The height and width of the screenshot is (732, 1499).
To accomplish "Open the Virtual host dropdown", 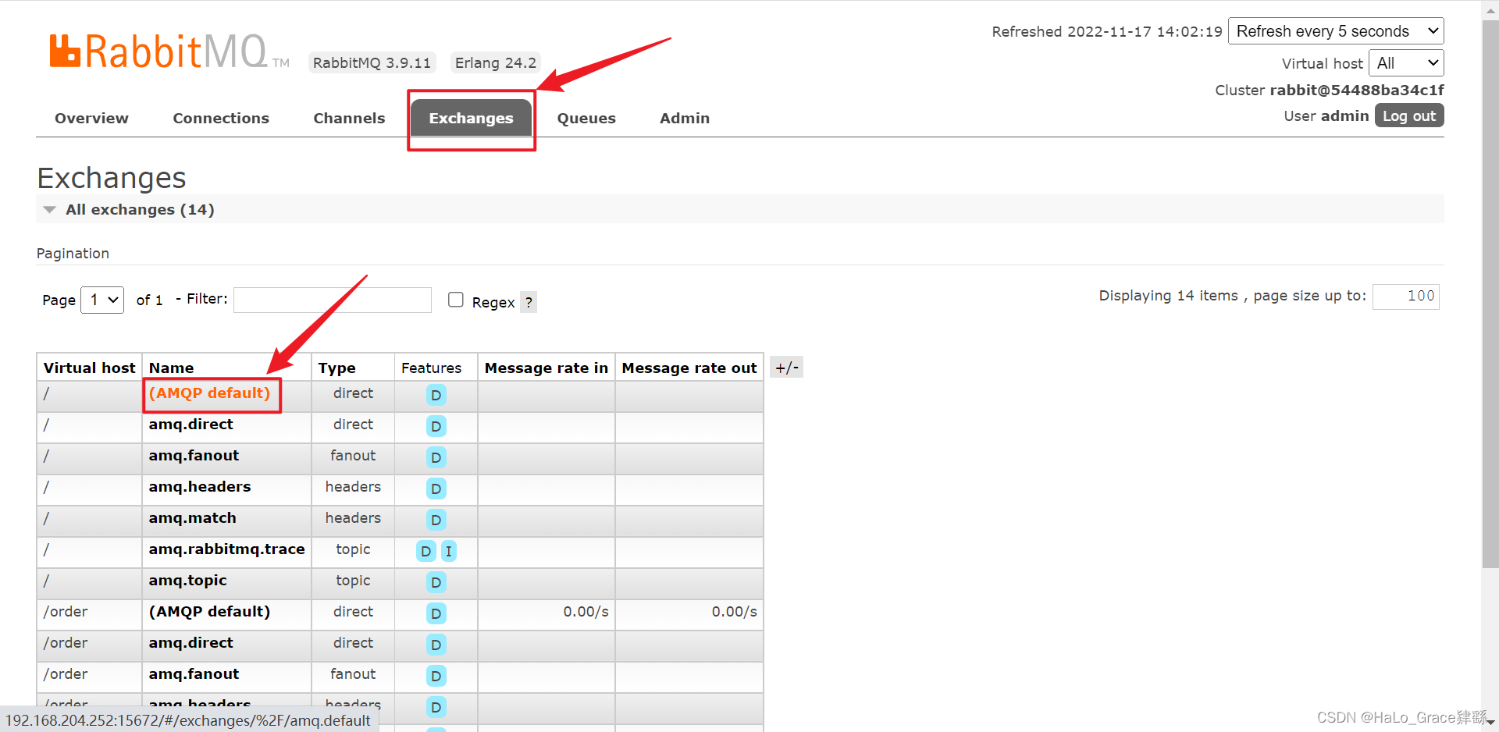I will pos(1406,63).
